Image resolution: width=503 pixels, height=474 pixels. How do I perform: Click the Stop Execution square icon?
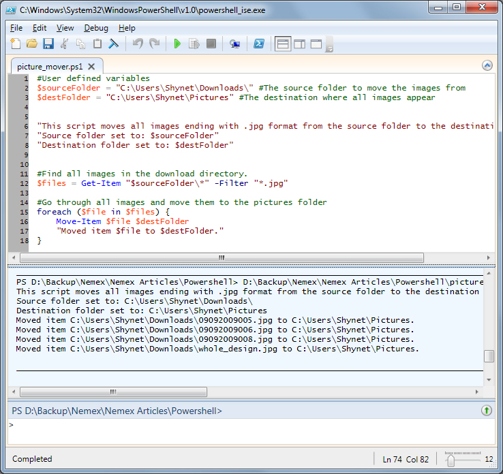(211, 44)
